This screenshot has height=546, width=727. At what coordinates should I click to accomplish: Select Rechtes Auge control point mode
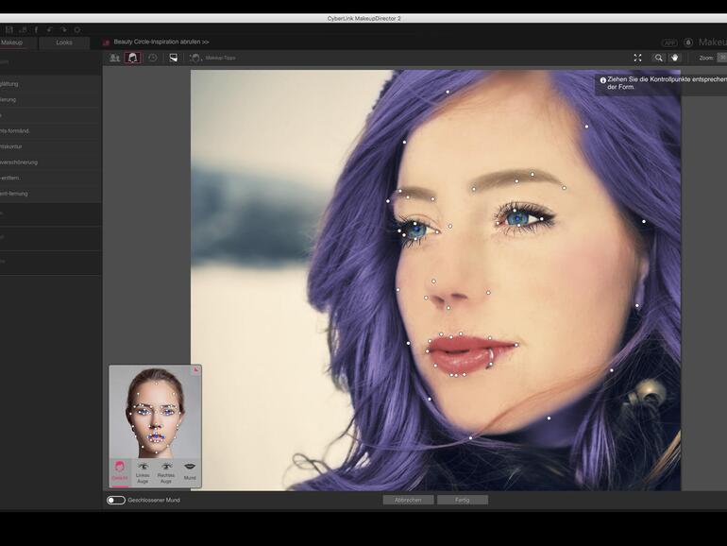[166, 470]
